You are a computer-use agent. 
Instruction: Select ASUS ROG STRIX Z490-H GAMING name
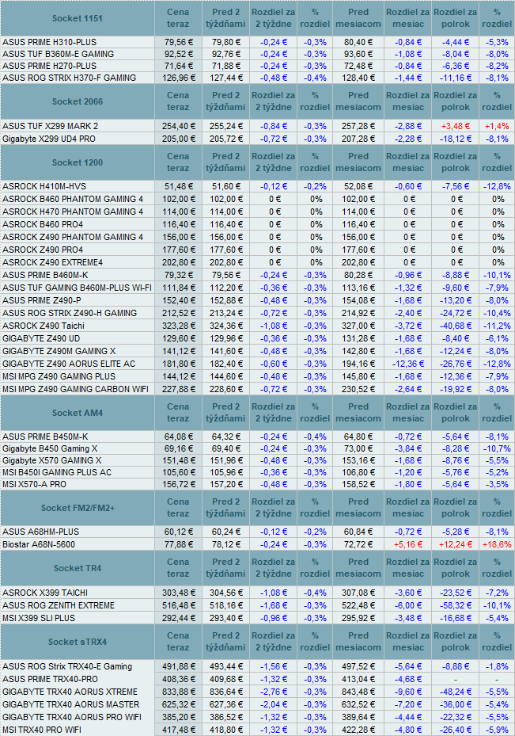click(70, 313)
